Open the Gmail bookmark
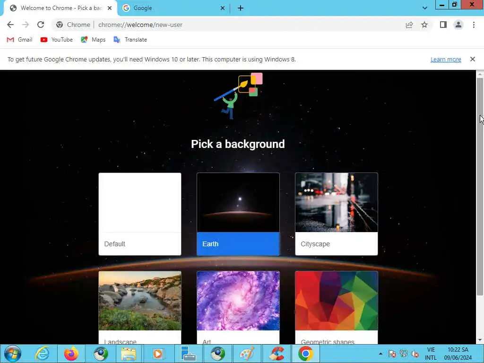Image resolution: width=484 pixels, height=363 pixels. tap(19, 40)
